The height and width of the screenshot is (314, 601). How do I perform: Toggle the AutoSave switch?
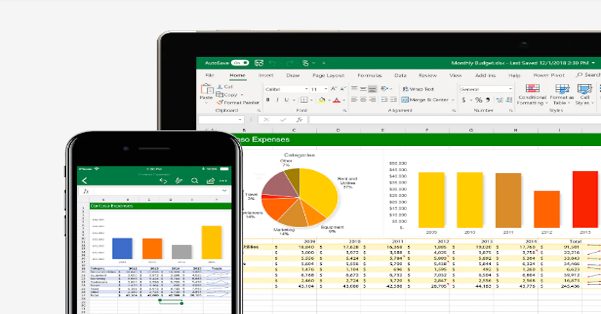tap(240, 63)
